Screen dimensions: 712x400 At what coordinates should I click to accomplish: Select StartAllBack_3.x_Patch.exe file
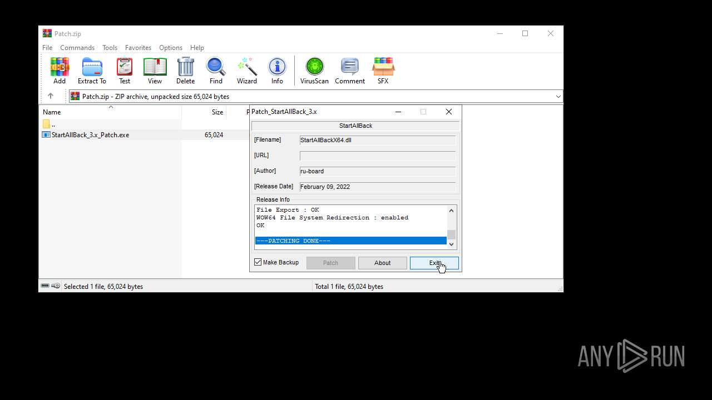[x=90, y=134]
